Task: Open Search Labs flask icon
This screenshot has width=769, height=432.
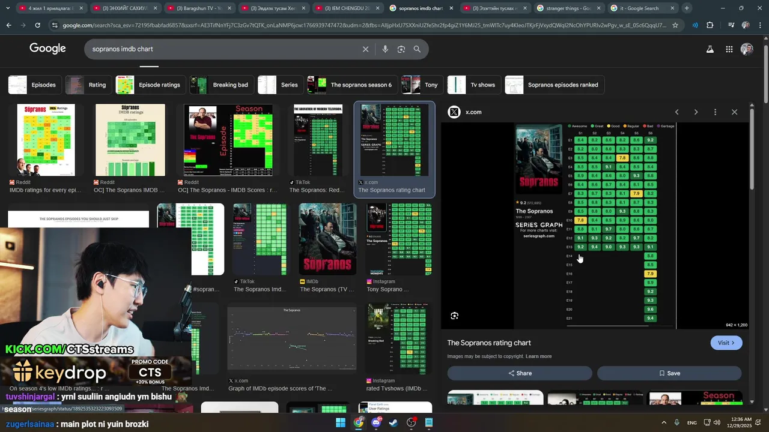Action: 710,49
